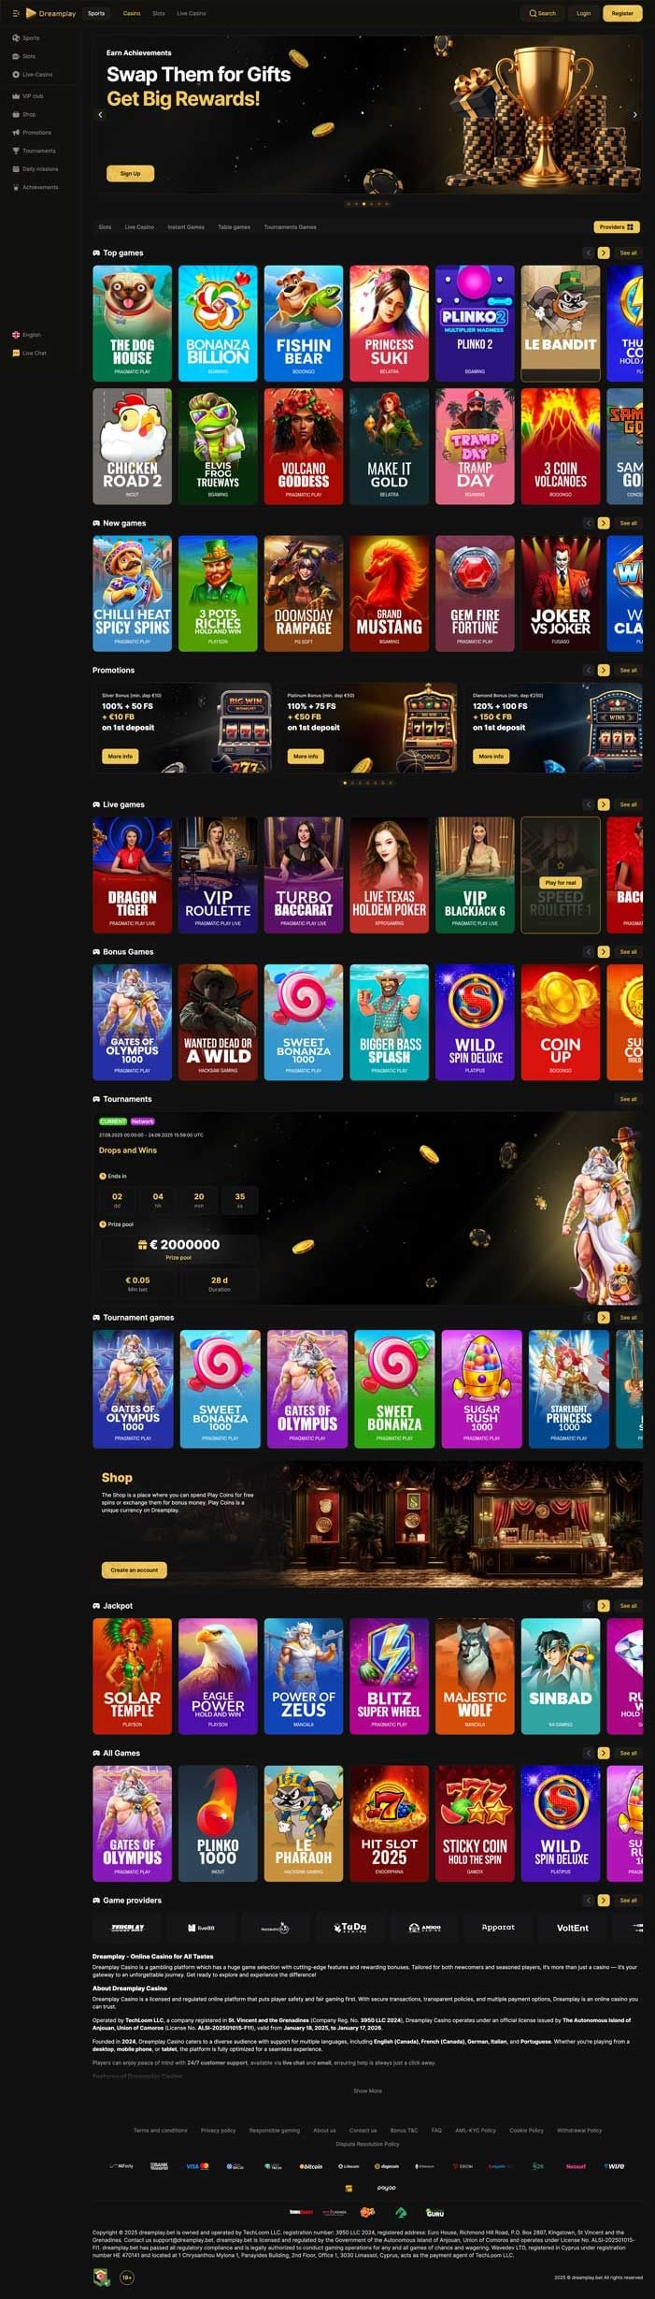The width and height of the screenshot is (655, 2299).
Task: Open the Achievements sidebar icon
Action: 16,187
